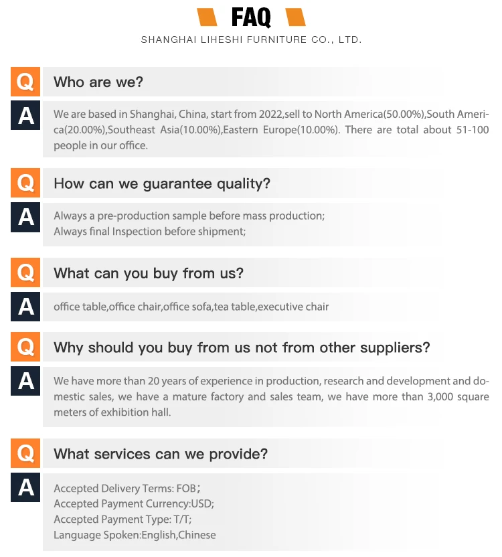Click the A icon beside the 20 years experience answer

pos(25,381)
